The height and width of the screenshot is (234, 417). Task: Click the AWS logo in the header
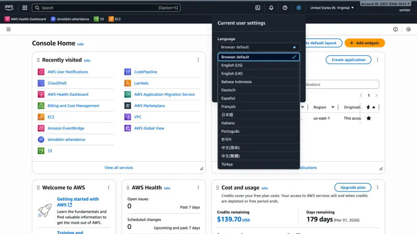9,8
